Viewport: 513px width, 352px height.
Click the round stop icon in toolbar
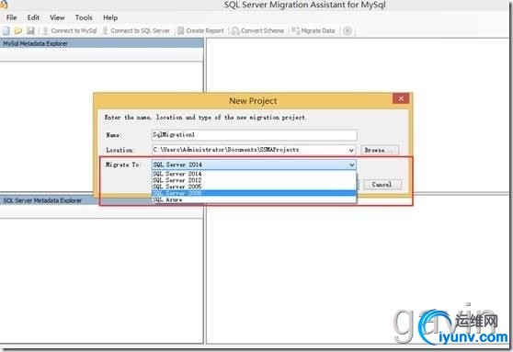click(x=348, y=30)
